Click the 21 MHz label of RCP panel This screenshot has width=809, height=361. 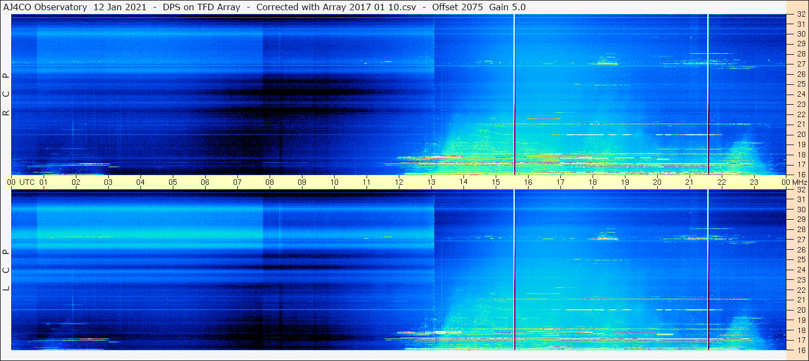(801, 124)
